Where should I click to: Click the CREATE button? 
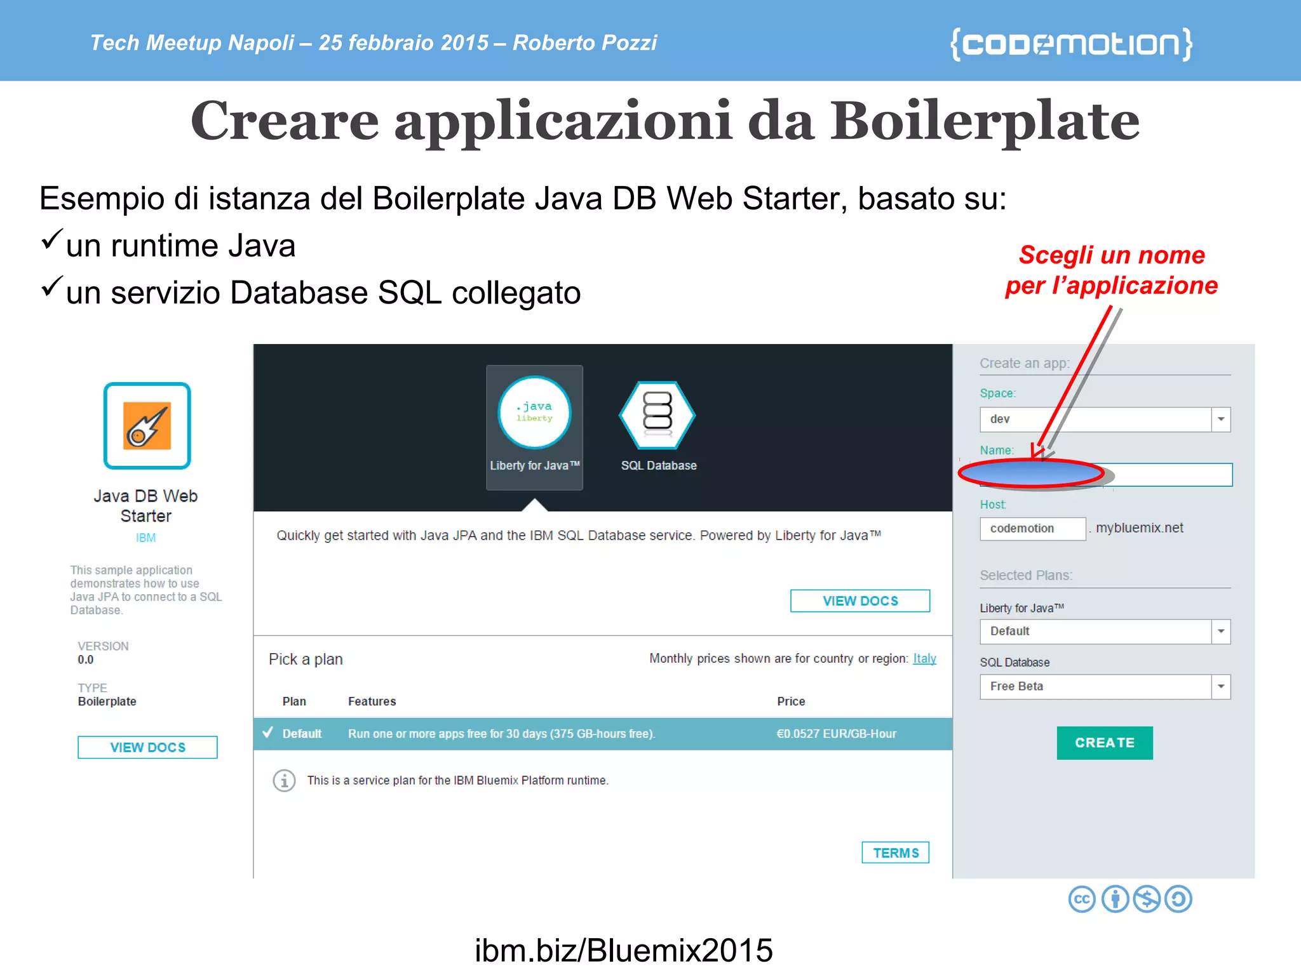tap(1105, 743)
